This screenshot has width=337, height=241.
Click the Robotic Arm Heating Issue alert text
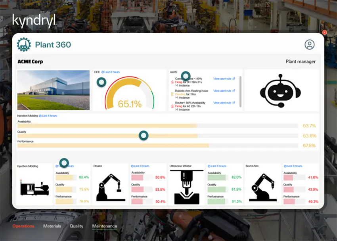click(191, 91)
